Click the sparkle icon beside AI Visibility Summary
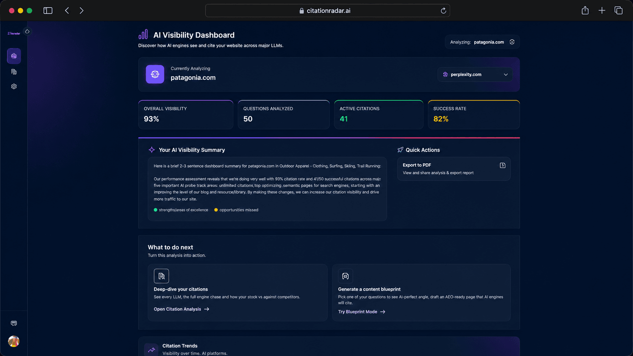This screenshot has width=633, height=356. [152, 150]
